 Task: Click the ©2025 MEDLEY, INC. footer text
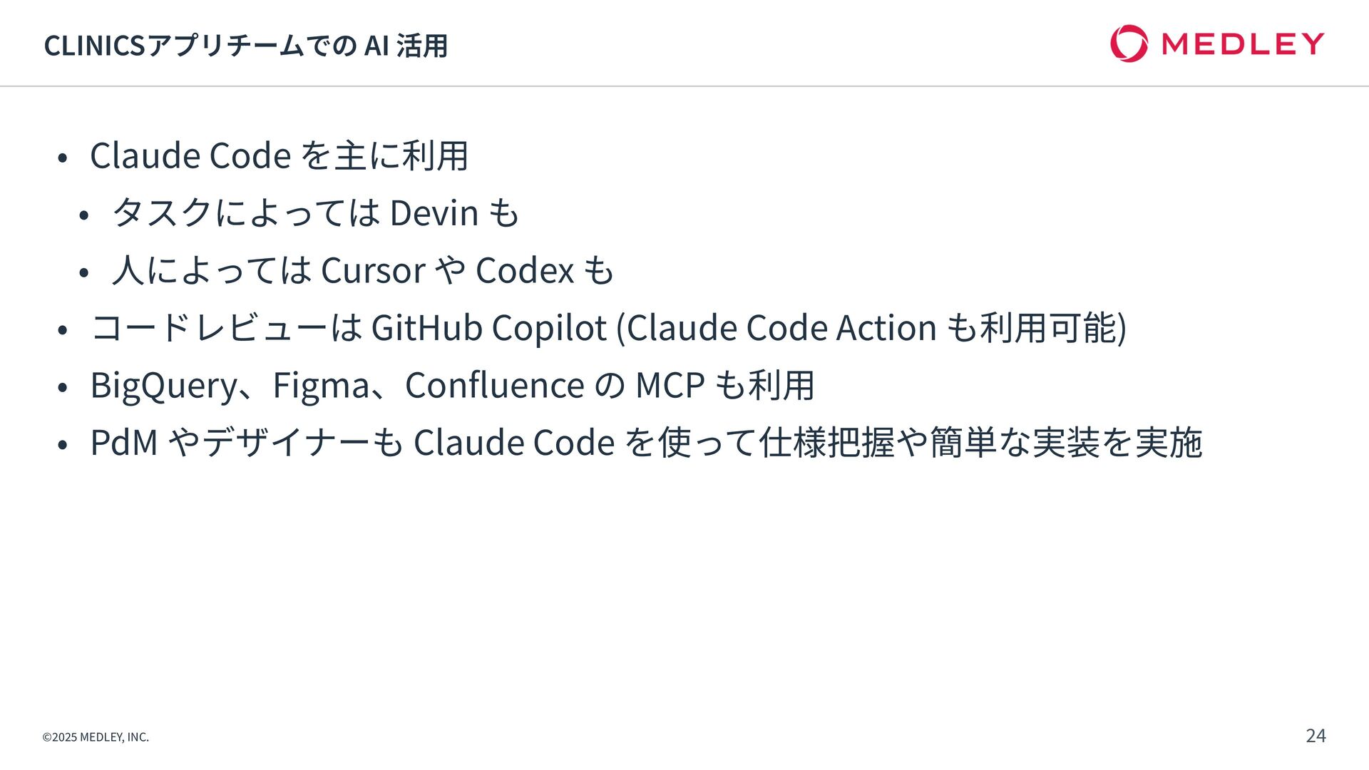(96, 737)
